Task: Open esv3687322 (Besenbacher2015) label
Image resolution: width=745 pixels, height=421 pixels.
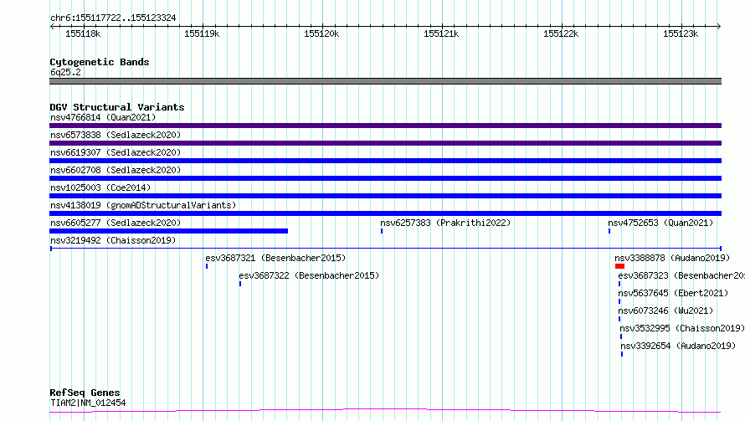Action: [x=309, y=275]
